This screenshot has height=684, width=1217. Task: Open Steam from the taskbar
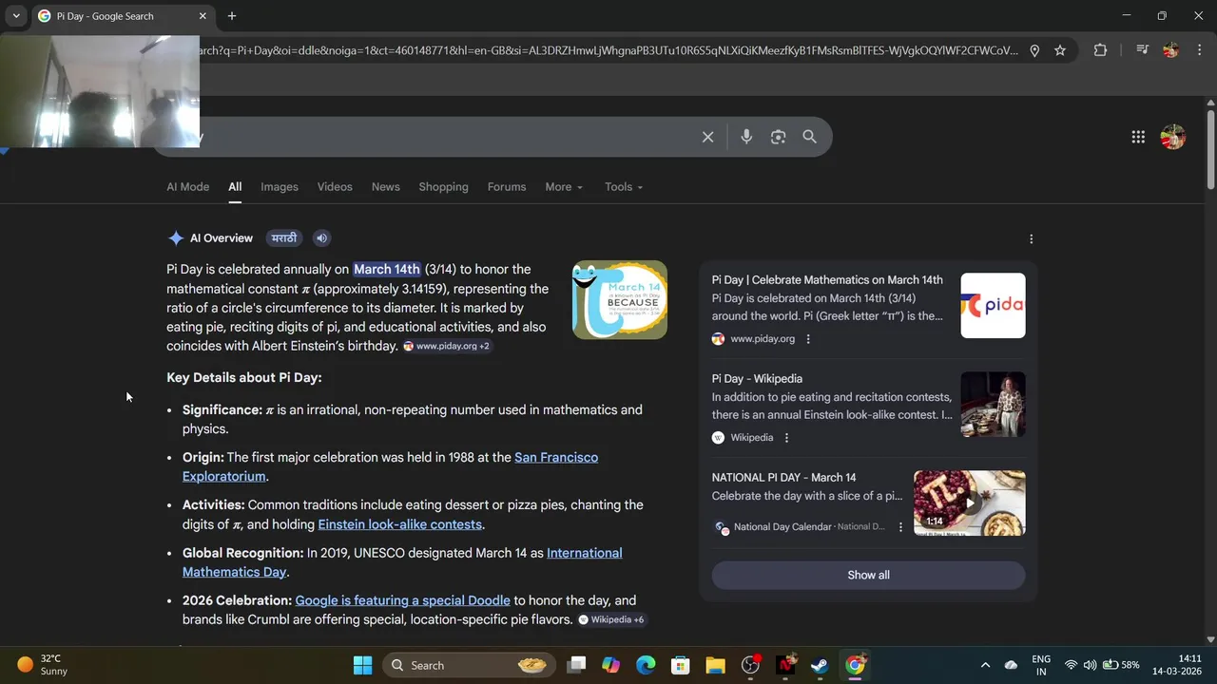(x=820, y=665)
